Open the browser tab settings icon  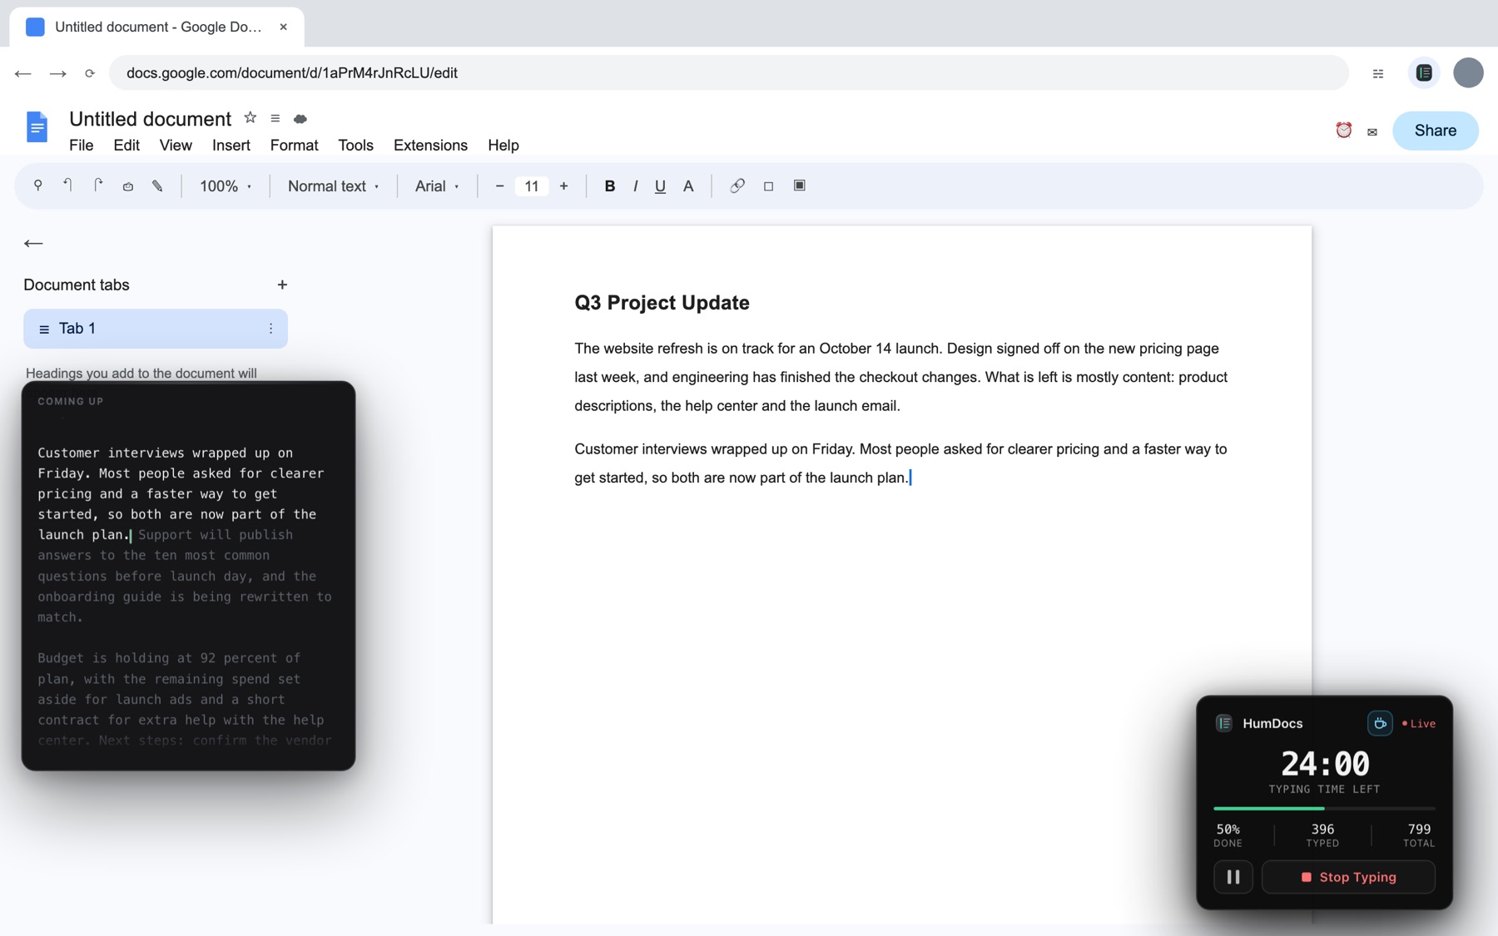(x=1378, y=73)
